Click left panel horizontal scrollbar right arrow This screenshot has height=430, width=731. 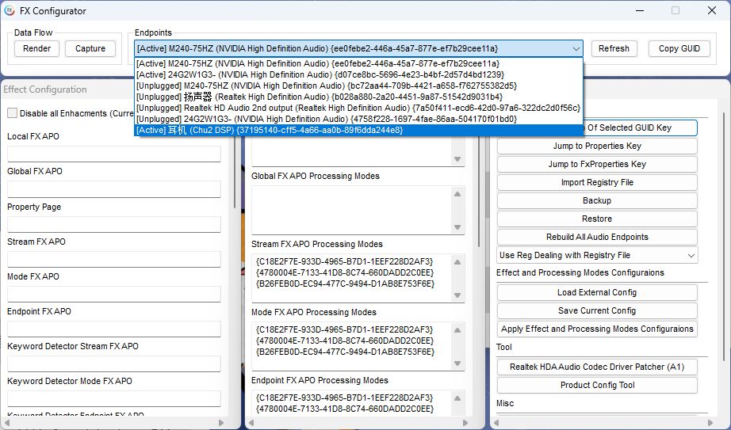pyautogui.click(x=221, y=423)
